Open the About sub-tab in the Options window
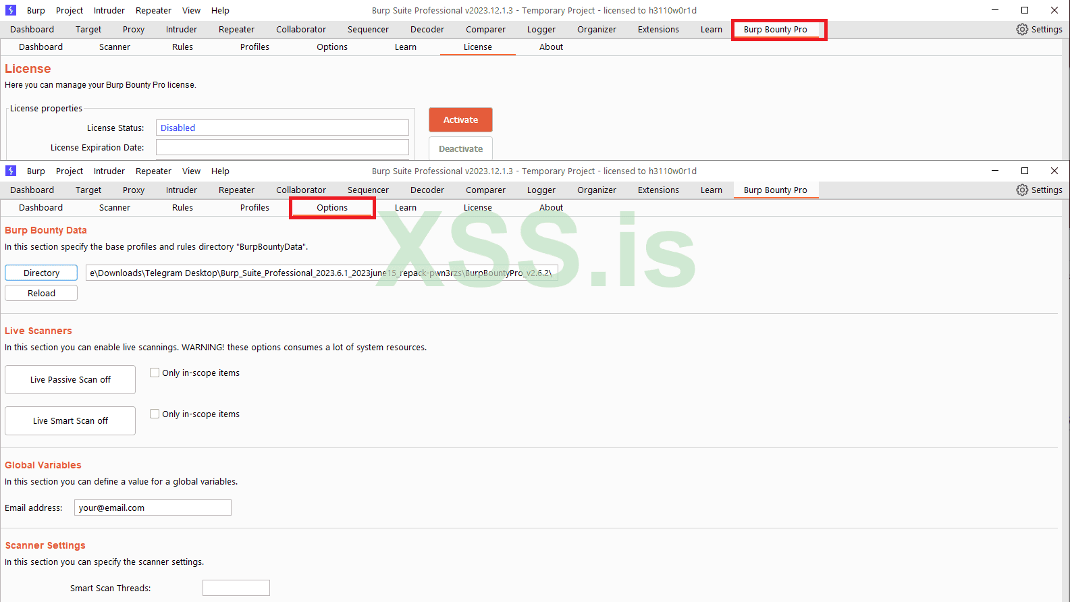The height and width of the screenshot is (602, 1070). (551, 207)
